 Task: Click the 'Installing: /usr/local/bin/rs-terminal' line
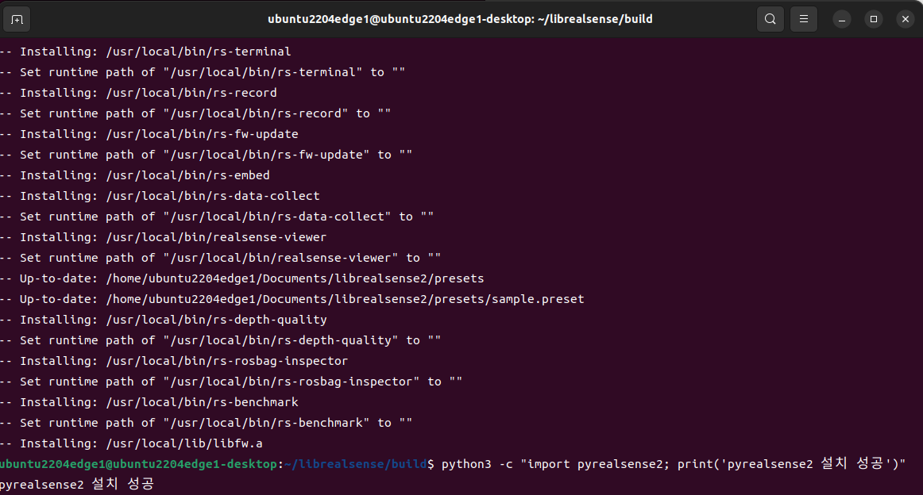pos(146,52)
